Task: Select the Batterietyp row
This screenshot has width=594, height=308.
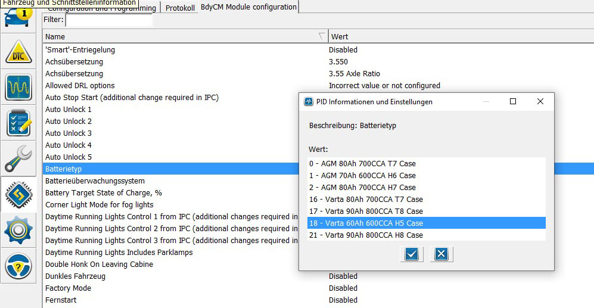Action: 170,169
